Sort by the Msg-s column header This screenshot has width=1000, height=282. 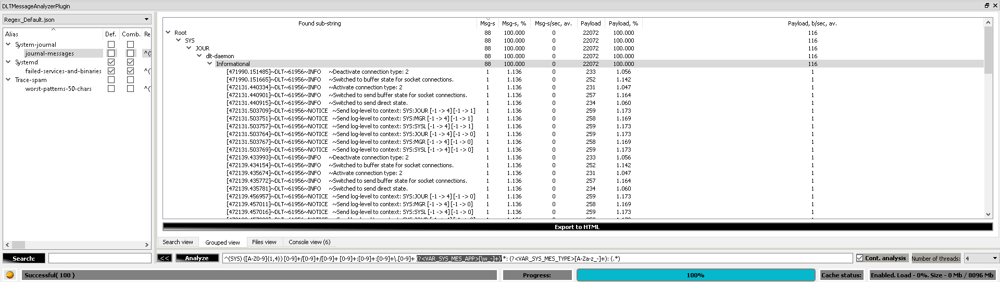488,23
